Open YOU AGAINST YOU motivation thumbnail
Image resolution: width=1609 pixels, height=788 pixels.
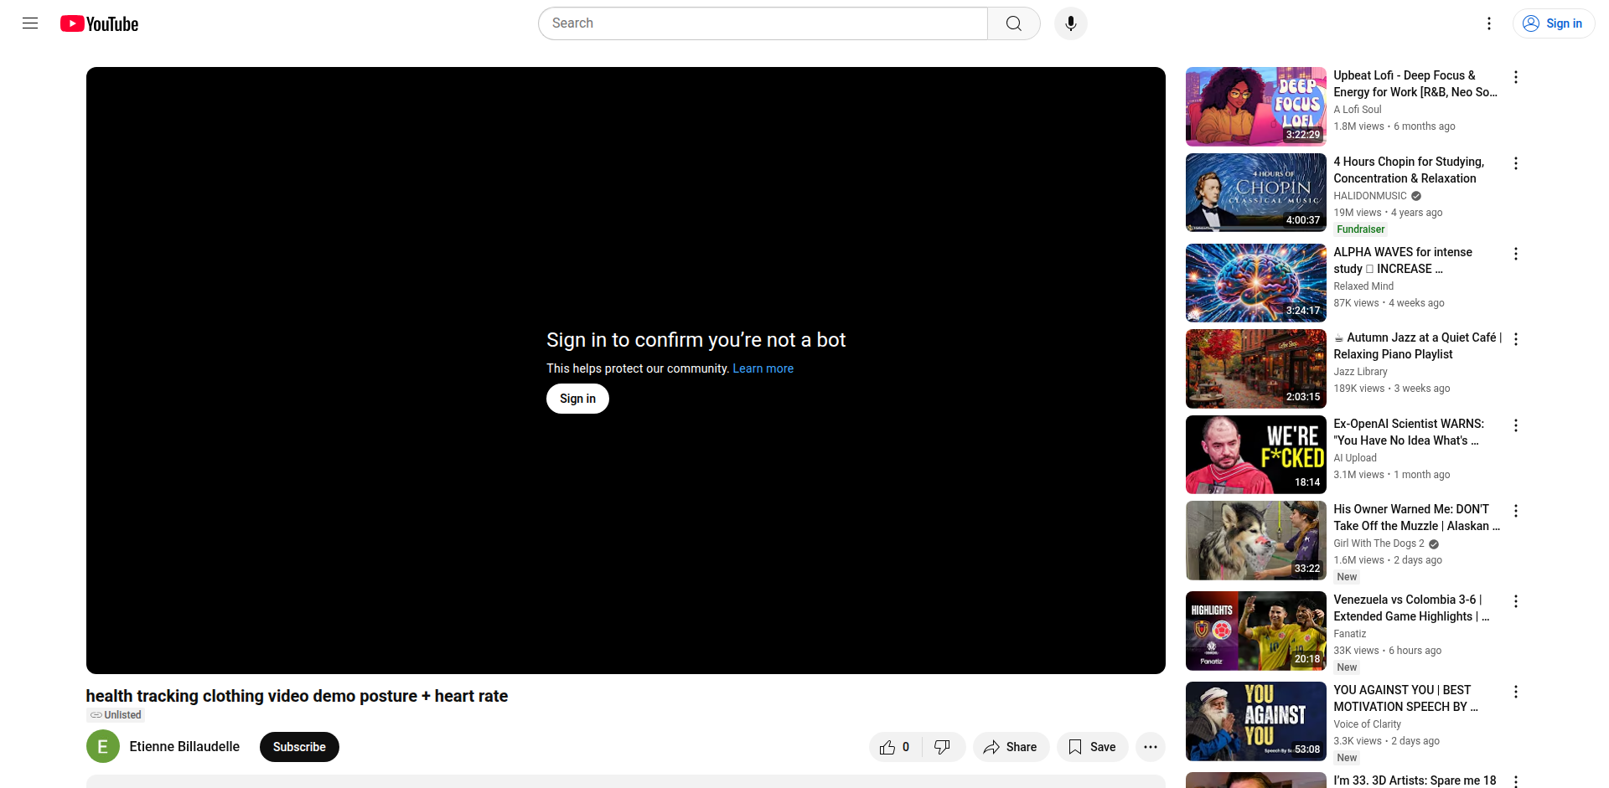1255,722
